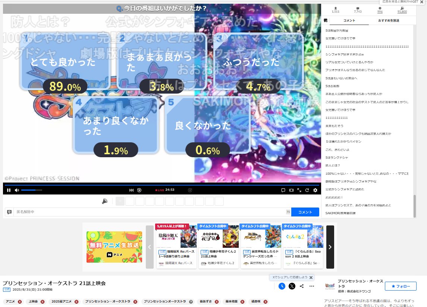Screen dimensions: 427x307
Task: Switch to the おすすめ生放送 tab
Action: coord(389,20)
